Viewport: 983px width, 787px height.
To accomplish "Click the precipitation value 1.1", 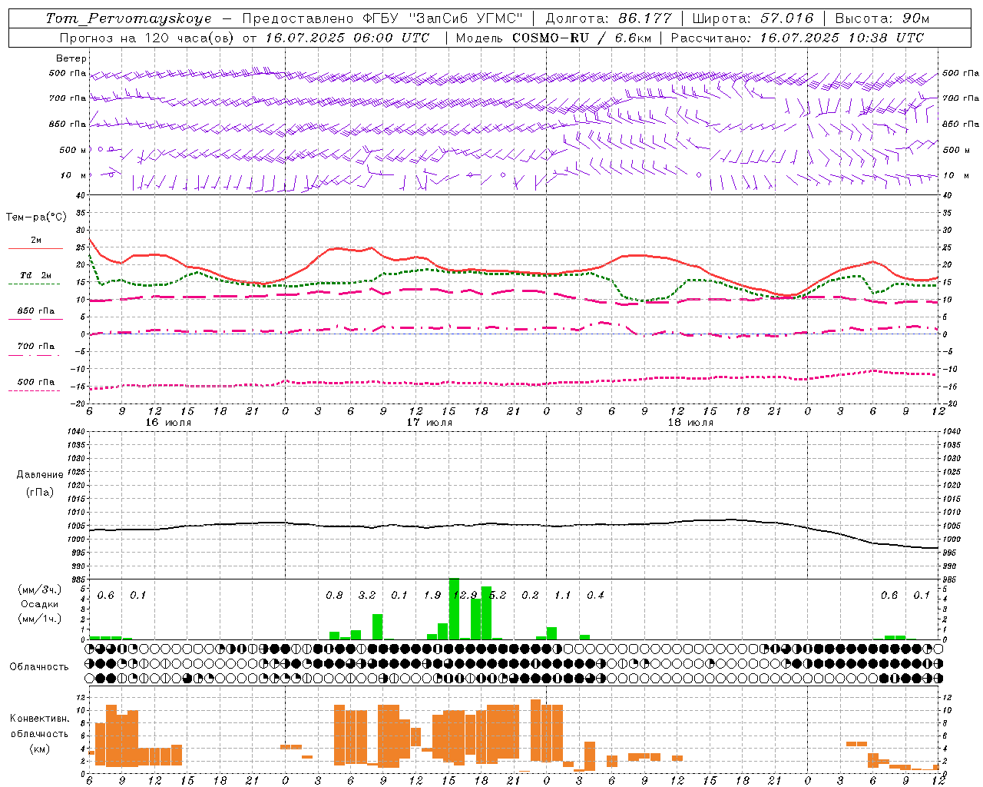I will (563, 595).
